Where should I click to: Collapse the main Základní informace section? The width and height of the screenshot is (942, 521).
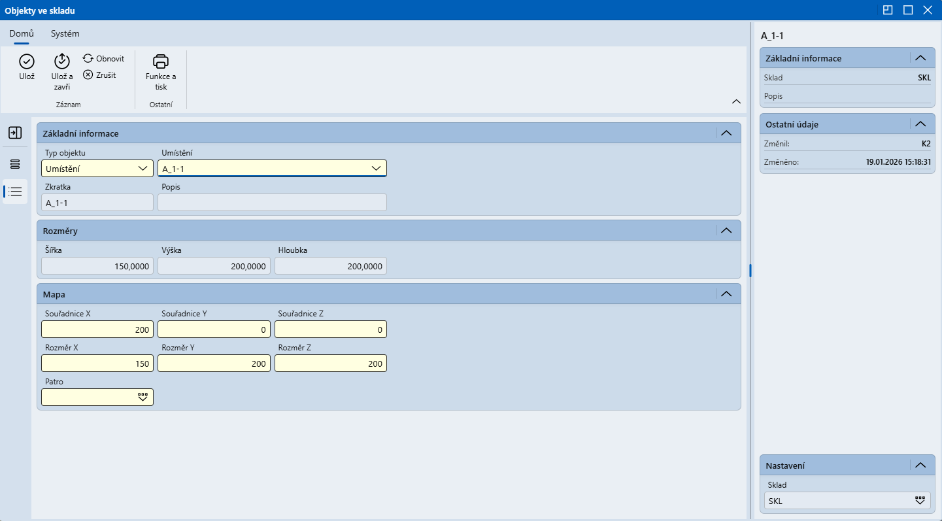click(726, 133)
